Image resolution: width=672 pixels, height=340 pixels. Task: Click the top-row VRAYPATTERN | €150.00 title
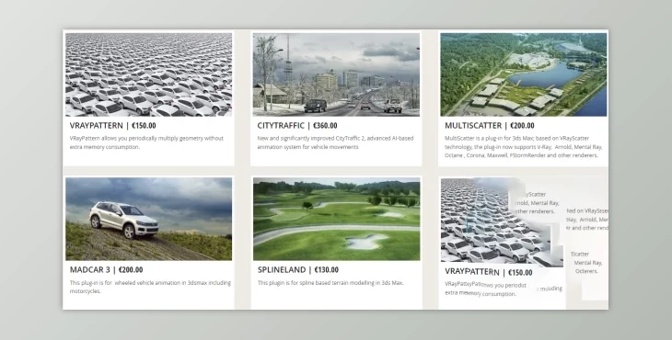112,126
